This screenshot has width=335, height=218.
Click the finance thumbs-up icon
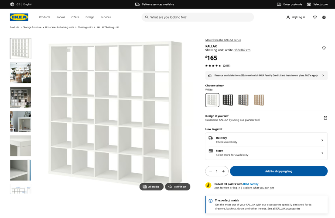click(210, 75)
